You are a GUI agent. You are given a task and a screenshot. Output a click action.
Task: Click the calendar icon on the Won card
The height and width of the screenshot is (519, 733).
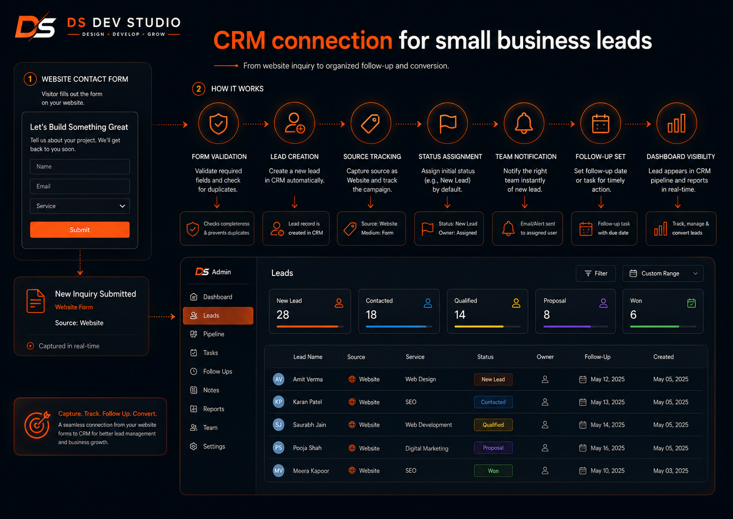pyautogui.click(x=691, y=303)
